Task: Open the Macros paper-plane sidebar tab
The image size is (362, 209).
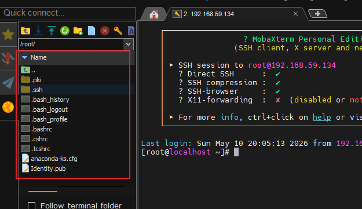Action: [8, 82]
